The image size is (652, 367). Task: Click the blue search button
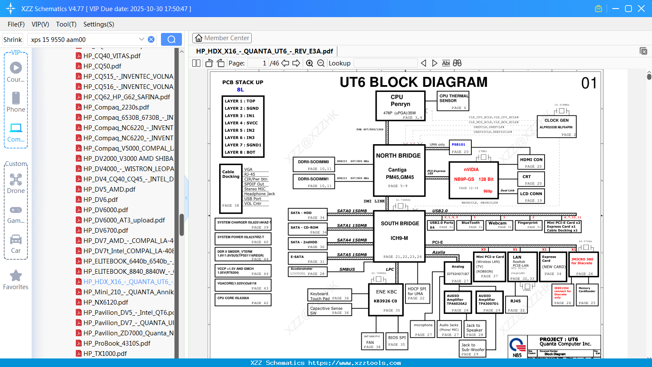[171, 39]
